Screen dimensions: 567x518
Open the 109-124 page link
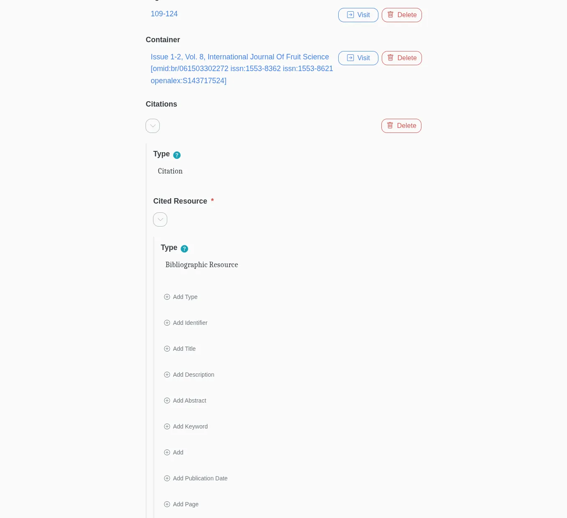coord(164,14)
